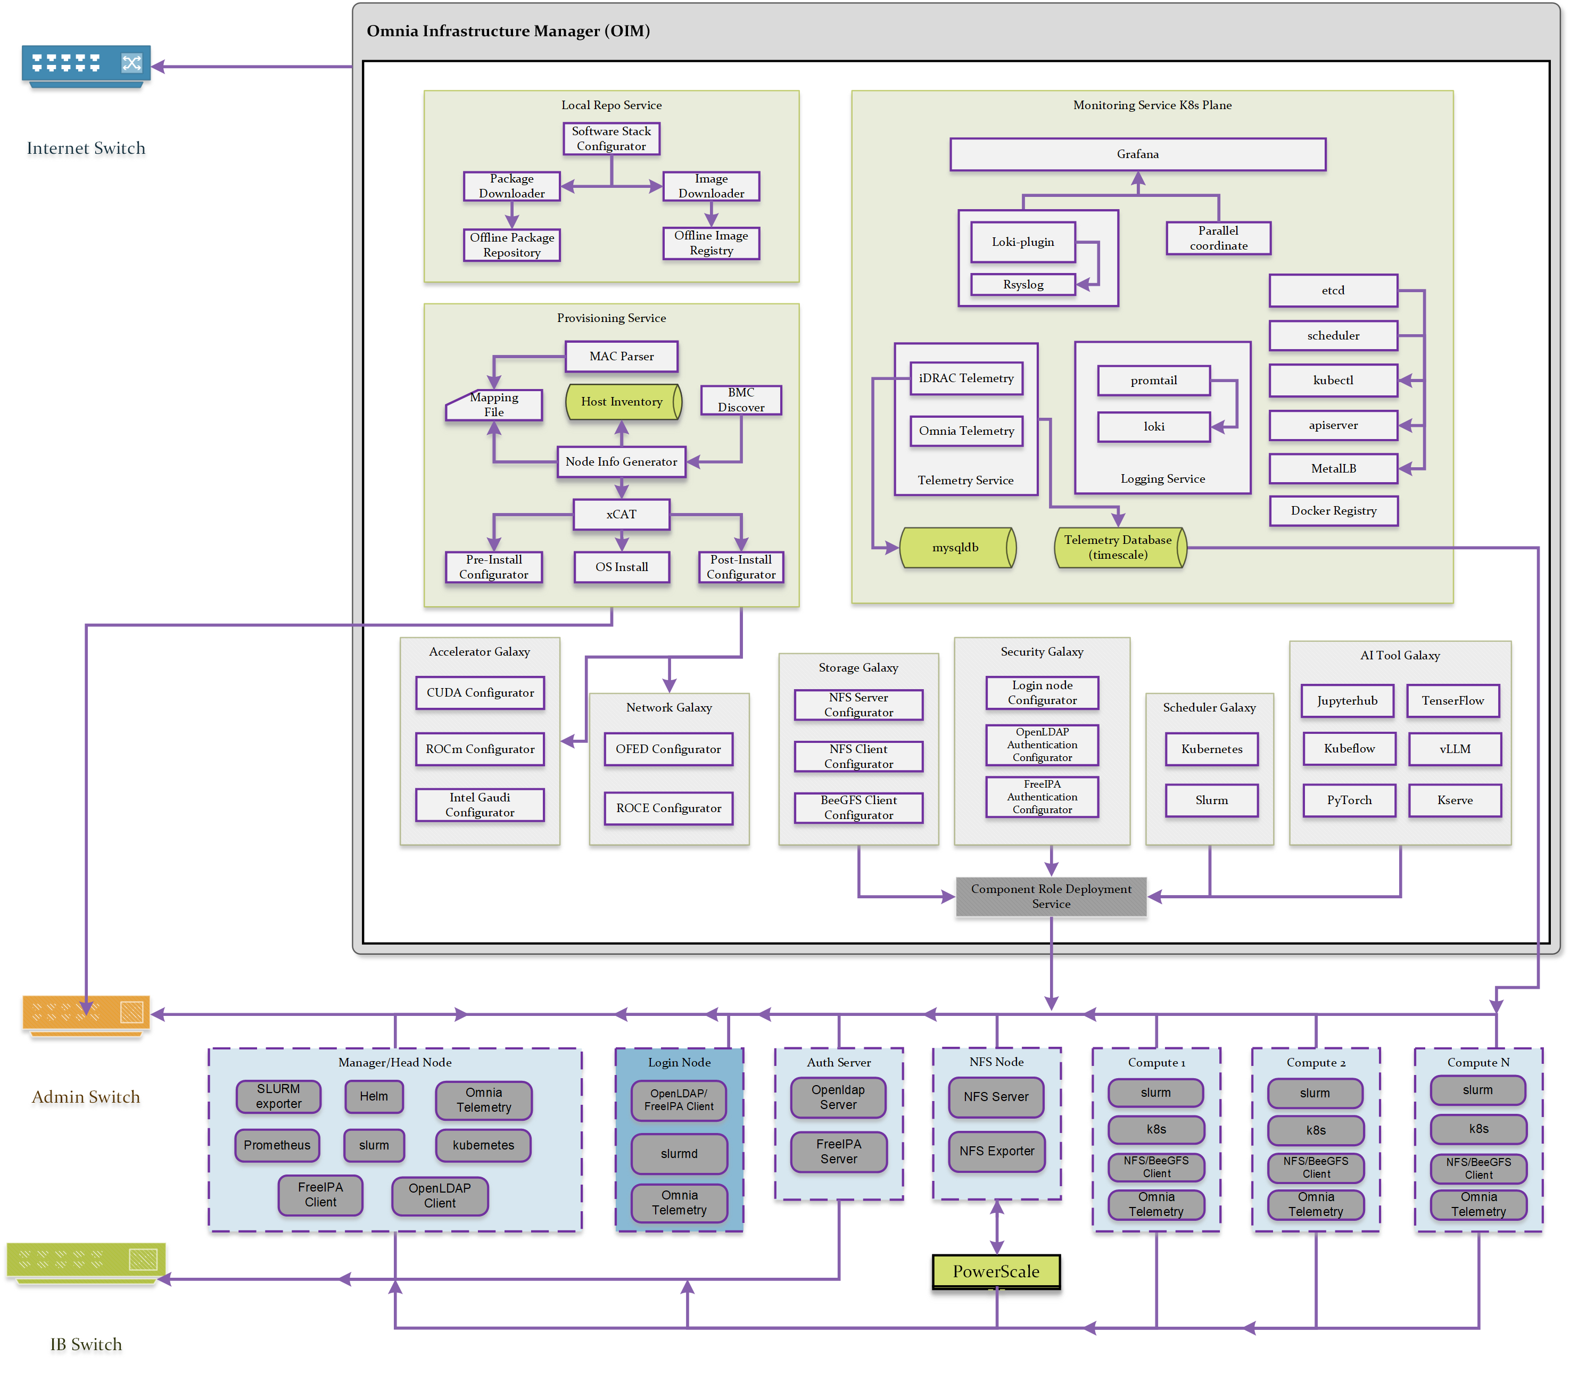Click the vLLM box

[1455, 749]
